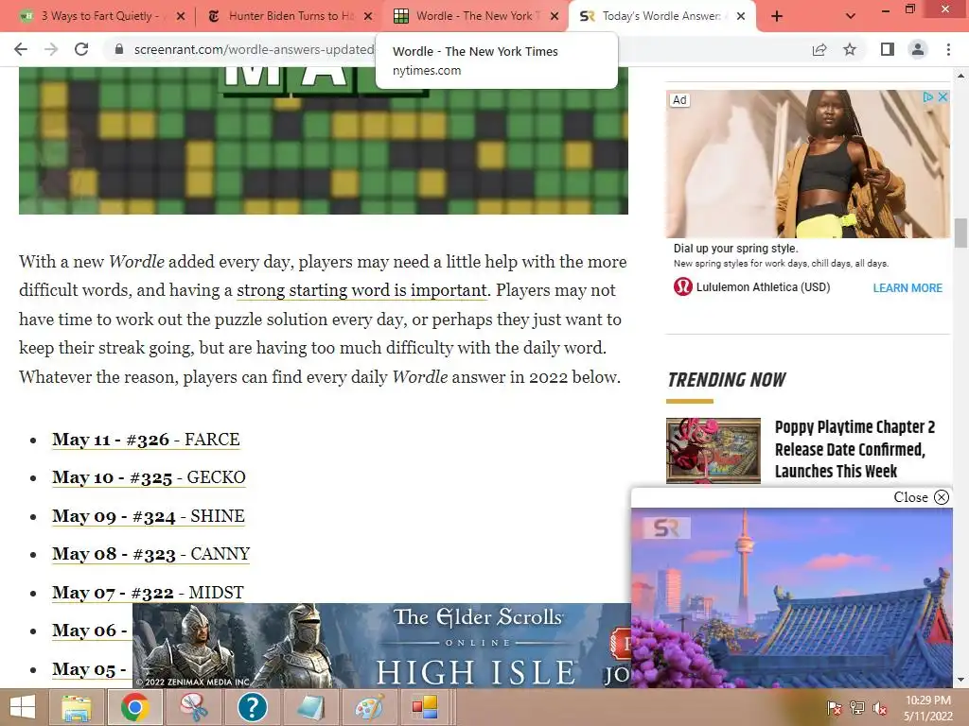Close the floating video player

(921, 497)
